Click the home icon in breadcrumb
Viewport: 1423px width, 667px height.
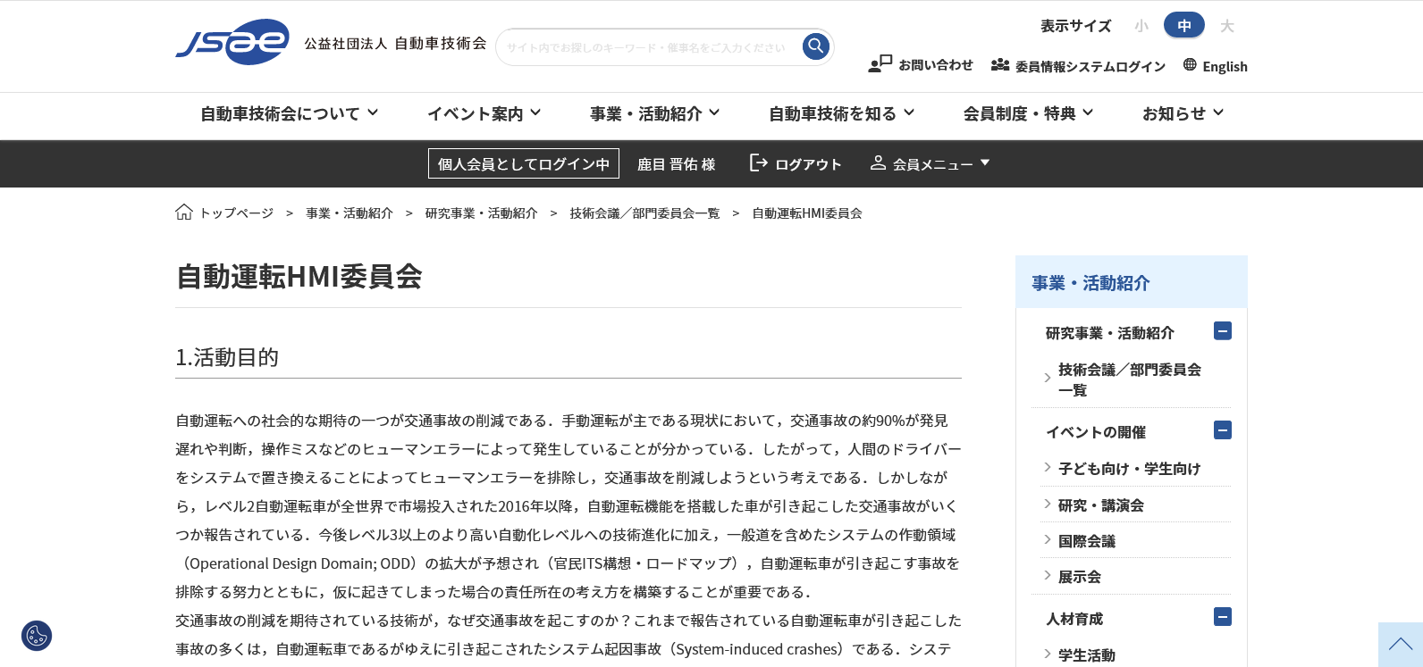184,213
